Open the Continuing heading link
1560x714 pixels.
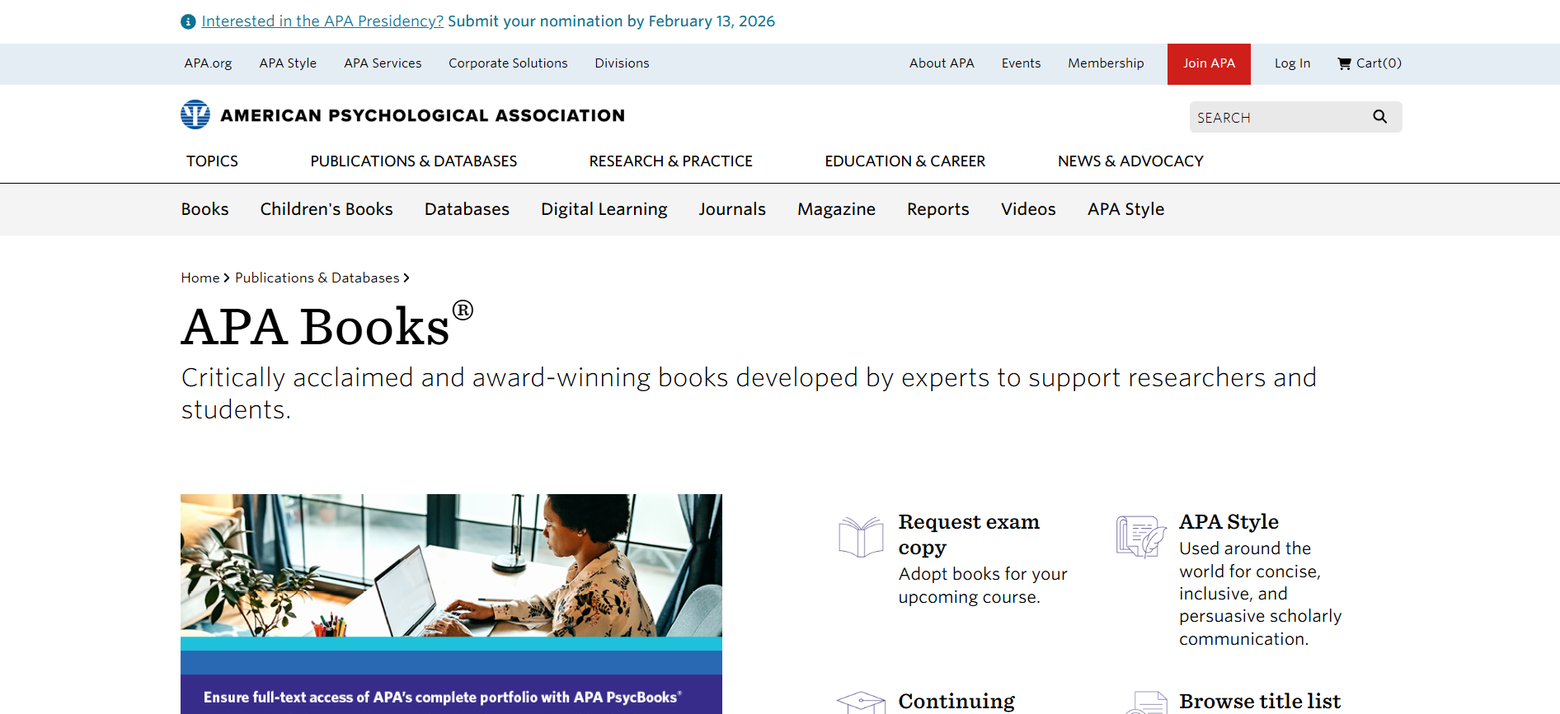(x=956, y=702)
